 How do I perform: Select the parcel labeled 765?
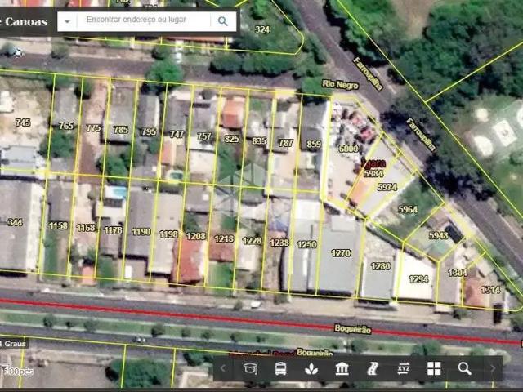[65, 126]
